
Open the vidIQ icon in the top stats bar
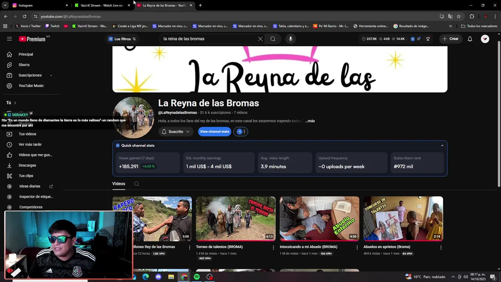coord(413,39)
